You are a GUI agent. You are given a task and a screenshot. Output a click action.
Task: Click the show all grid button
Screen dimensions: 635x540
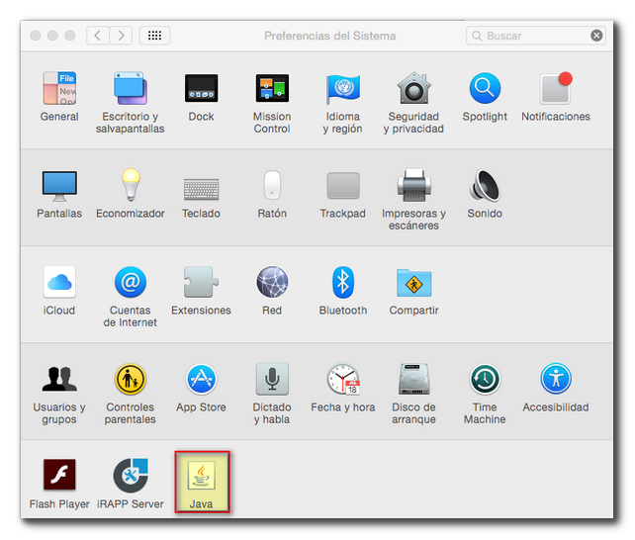(x=154, y=36)
